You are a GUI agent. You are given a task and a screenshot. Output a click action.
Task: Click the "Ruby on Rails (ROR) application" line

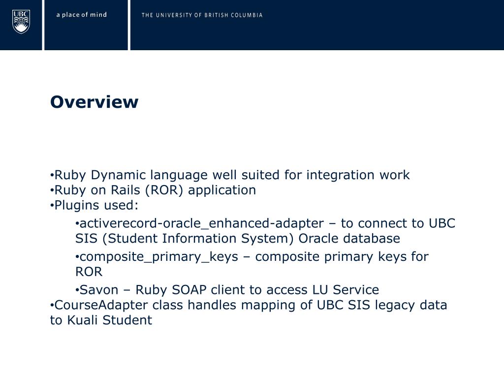153,190
